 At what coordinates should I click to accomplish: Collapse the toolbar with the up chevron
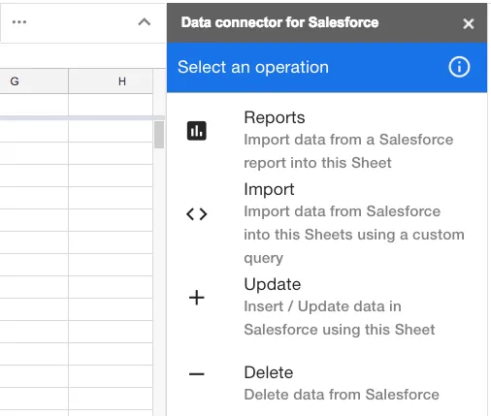[145, 22]
